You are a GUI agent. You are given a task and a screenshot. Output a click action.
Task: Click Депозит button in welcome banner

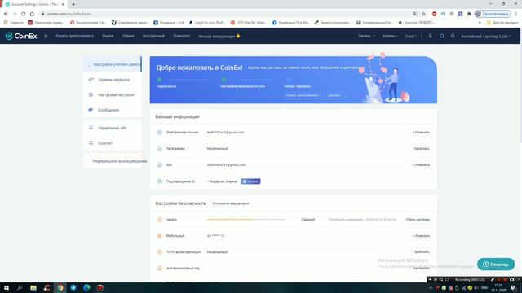coord(334,95)
